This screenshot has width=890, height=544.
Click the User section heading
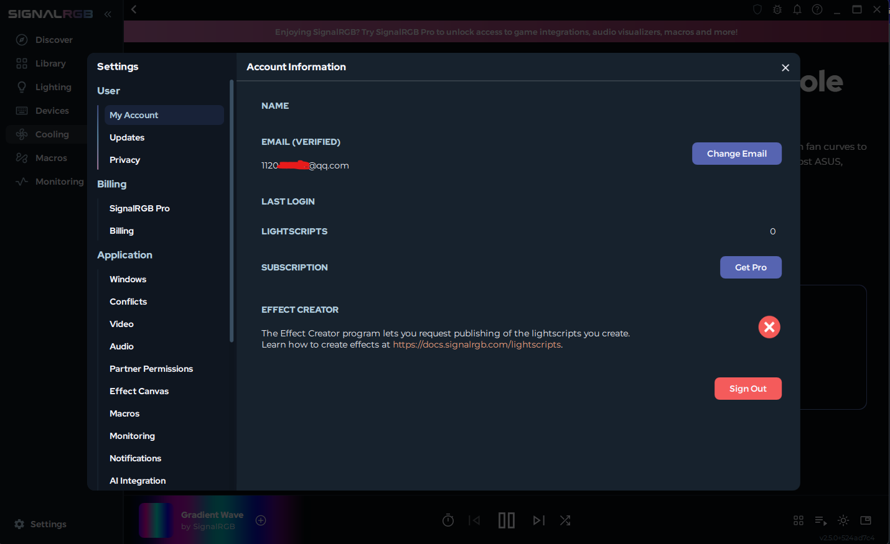pos(108,91)
